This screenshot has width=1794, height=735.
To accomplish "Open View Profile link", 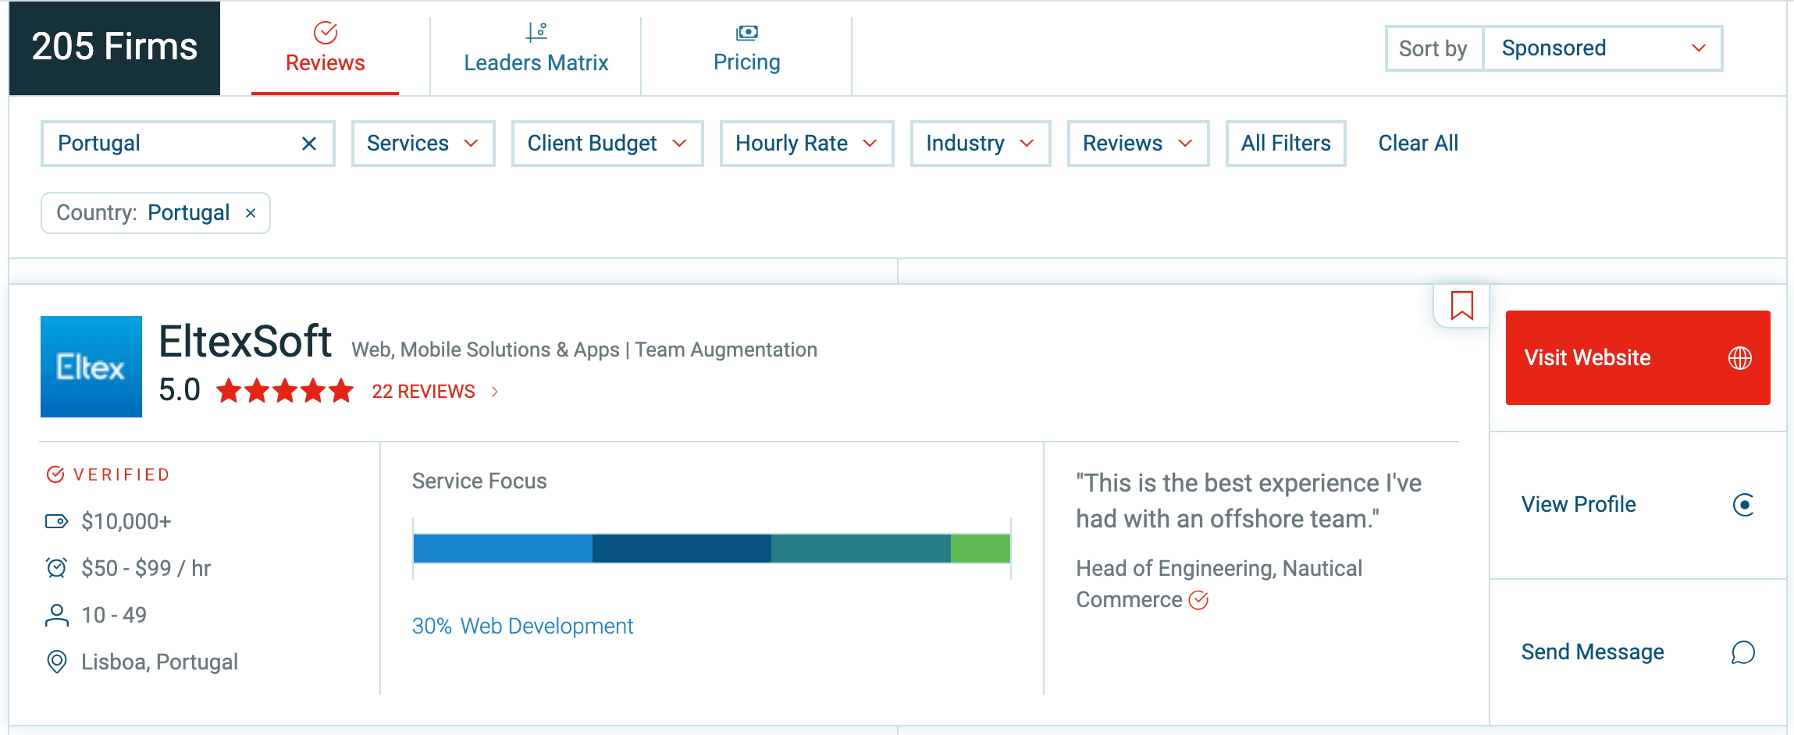I will (1579, 505).
